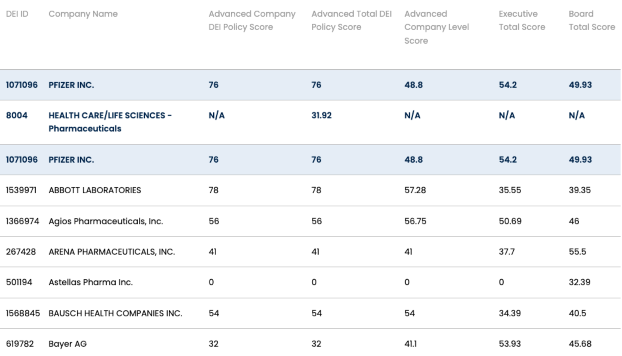The image size is (622, 356).
Task: Click the DEI ID column header
Action: tap(17, 14)
